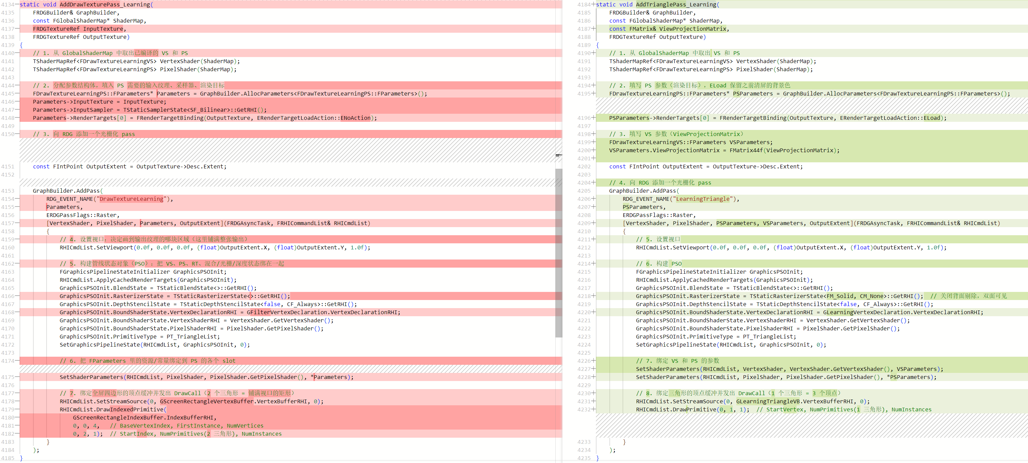Image resolution: width=1028 pixels, height=463 pixels.
Task: Click the minus marker beside line 4154
Action: point(17,199)
